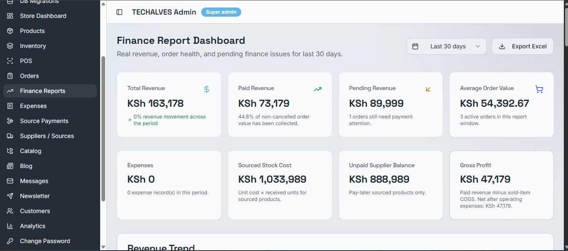Open the Inventory section

[x=50, y=46]
